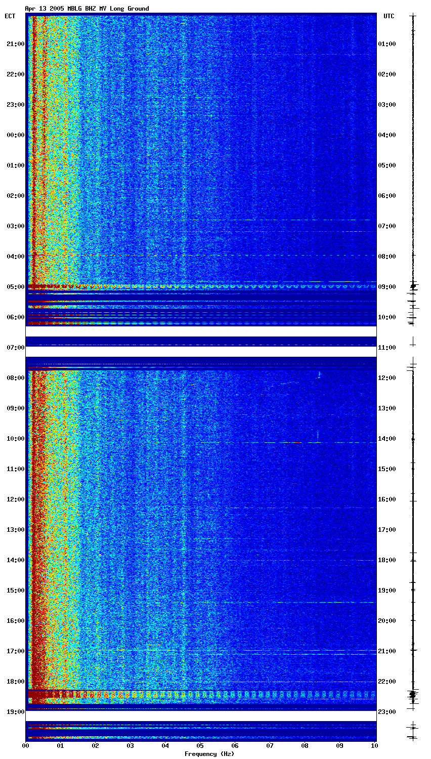
Task: Click the 10:00 ECT time label
Action: coord(15,439)
